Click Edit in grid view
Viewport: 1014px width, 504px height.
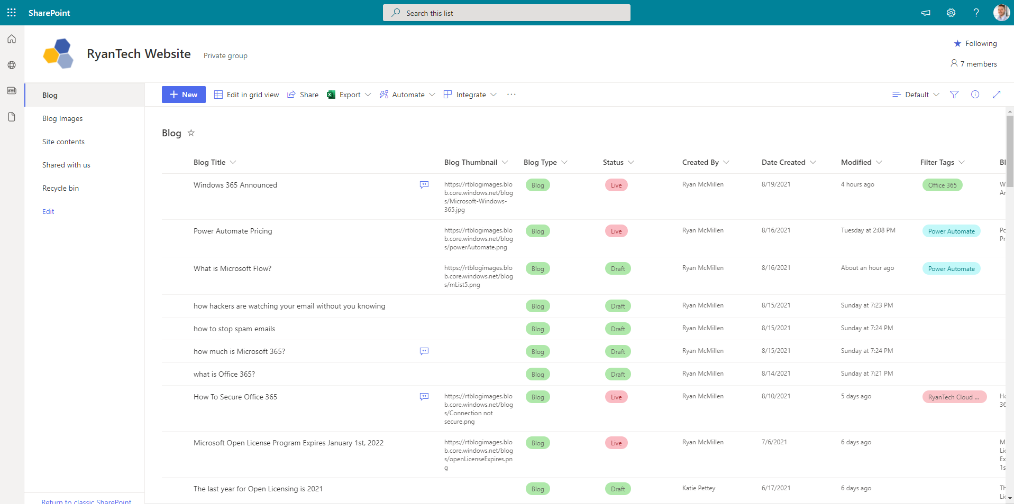(246, 95)
